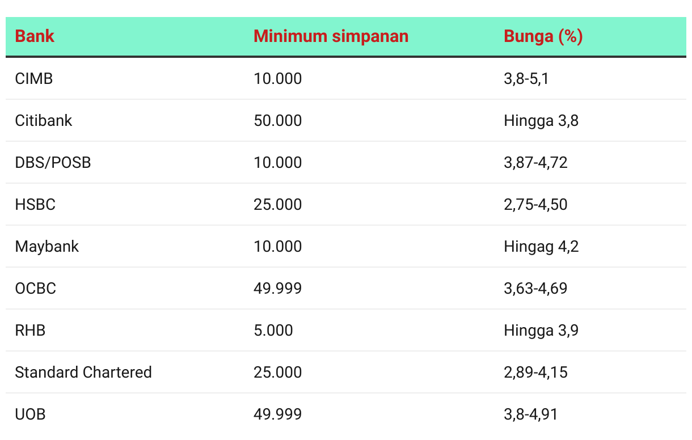Select the HSBC bank cell
Viewport: 692px width, 440px height.
click(35, 205)
